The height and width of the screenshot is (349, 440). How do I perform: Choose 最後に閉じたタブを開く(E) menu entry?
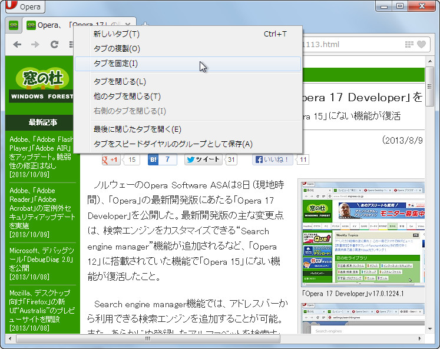188,129
